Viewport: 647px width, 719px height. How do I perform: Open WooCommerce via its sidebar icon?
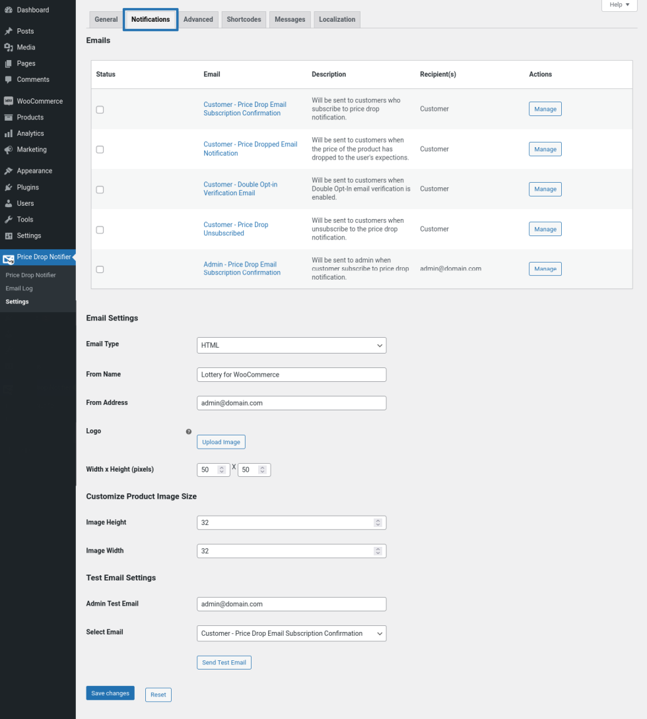(x=9, y=101)
